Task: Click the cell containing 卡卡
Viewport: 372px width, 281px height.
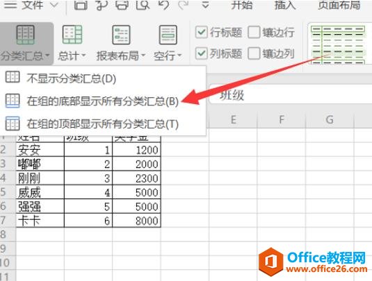Action: click(x=40, y=221)
